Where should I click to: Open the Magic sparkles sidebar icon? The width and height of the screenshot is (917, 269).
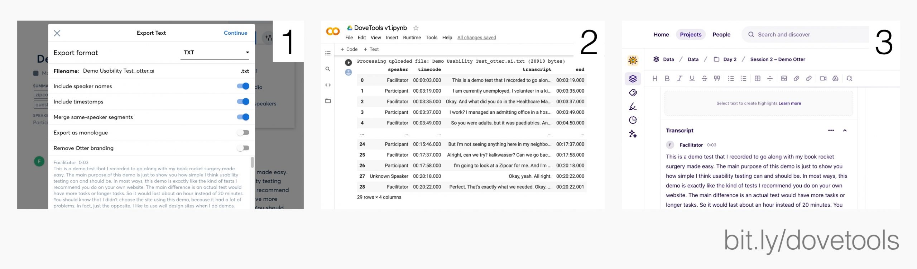(633, 134)
